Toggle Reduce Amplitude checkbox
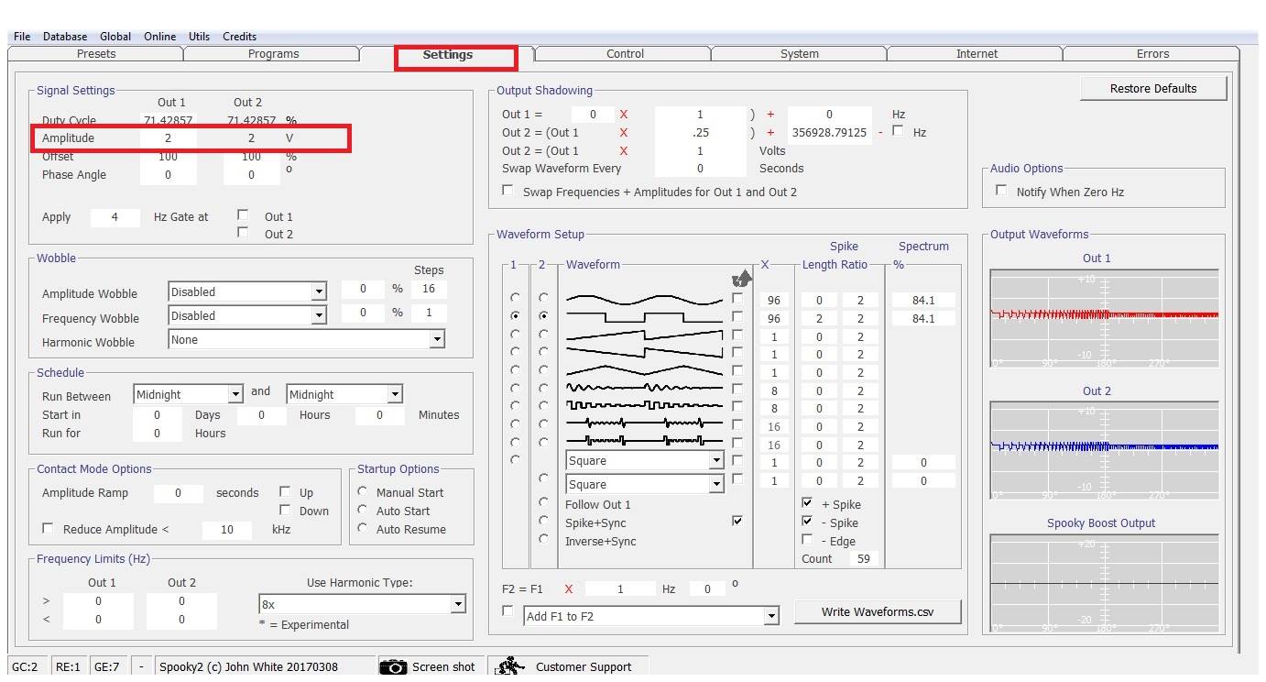The width and height of the screenshot is (1266, 682). coord(48,528)
